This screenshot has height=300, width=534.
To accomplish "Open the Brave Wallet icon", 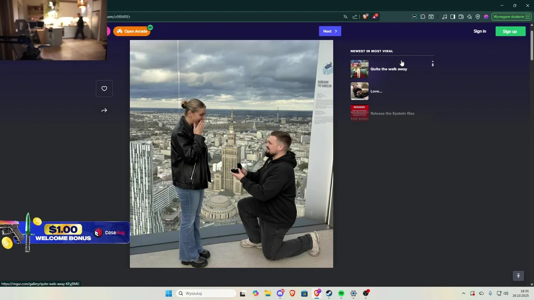I will pyautogui.click(x=461, y=17).
